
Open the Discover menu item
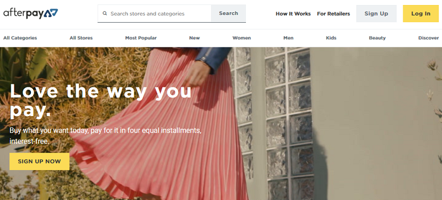429,38
